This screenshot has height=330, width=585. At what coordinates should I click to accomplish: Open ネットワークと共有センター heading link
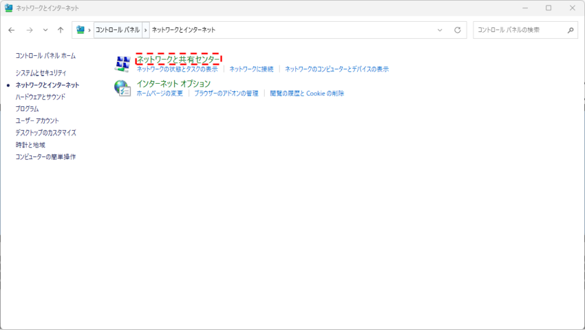click(178, 60)
